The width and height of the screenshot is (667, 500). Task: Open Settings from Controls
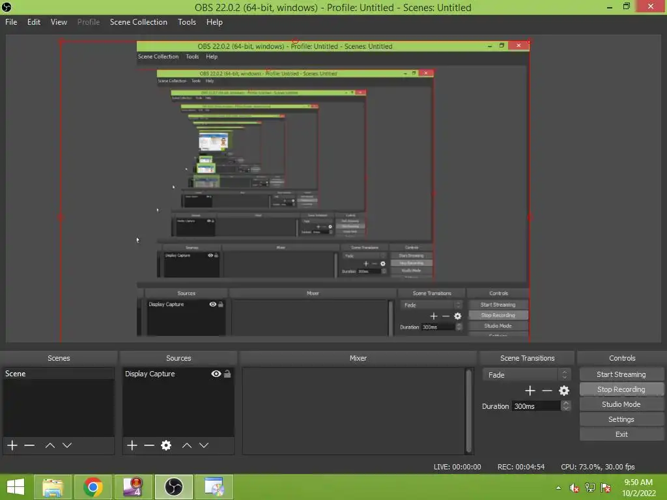pyautogui.click(x=621, y=419)
